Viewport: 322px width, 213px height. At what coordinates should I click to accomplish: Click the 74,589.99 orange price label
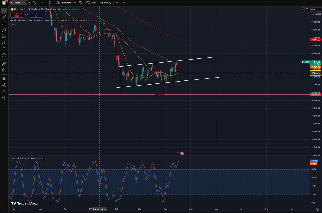point(316,67)
